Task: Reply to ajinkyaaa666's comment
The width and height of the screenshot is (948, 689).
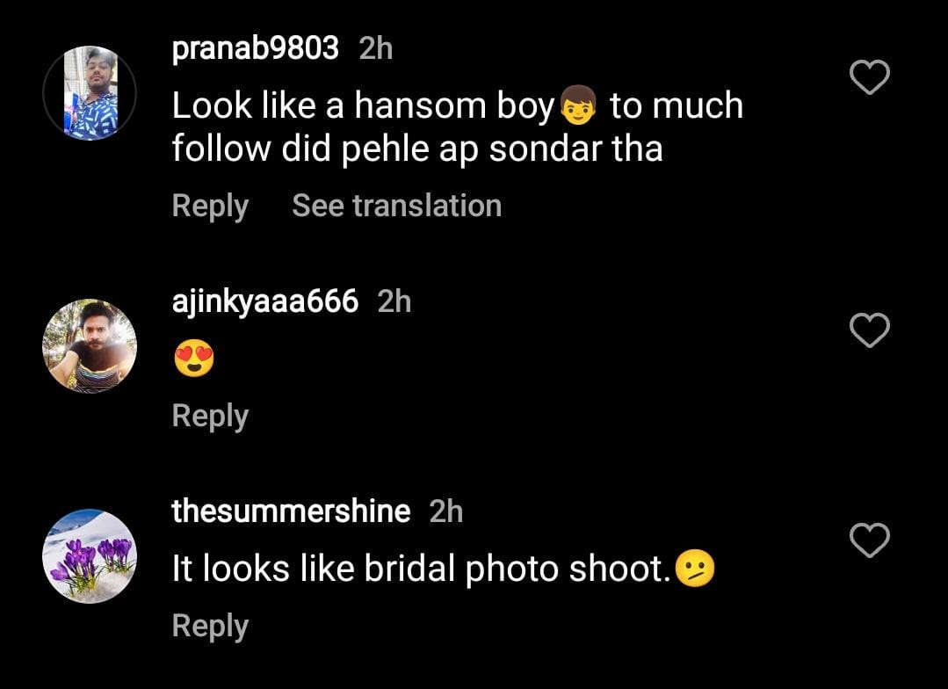Action: tap(210, 416)
